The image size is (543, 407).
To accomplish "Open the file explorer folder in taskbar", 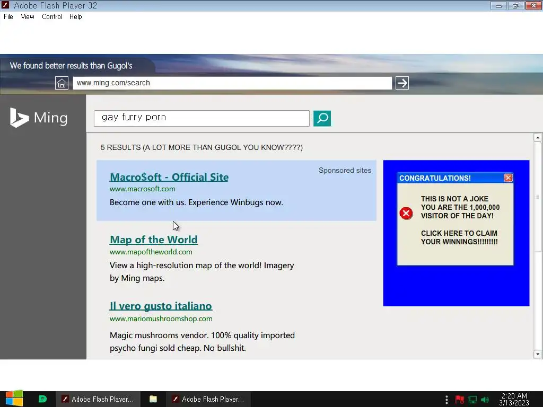I will 153,399.
